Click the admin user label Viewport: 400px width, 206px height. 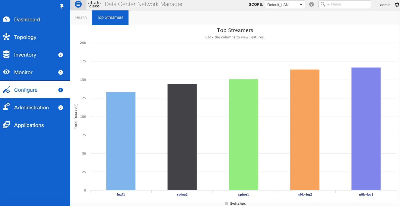coord(385,5)
